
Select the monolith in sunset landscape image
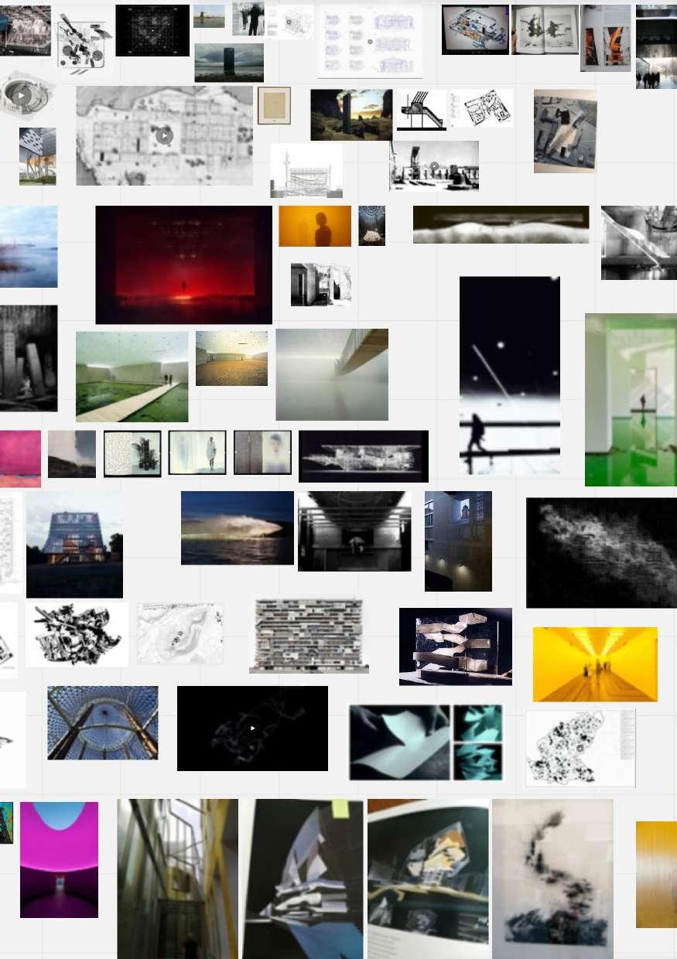coord(351,115)
